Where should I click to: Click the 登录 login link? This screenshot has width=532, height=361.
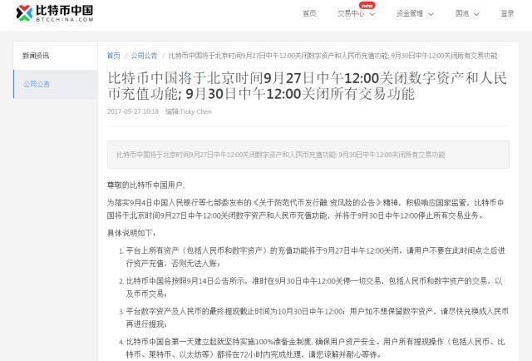pos(507,13)
